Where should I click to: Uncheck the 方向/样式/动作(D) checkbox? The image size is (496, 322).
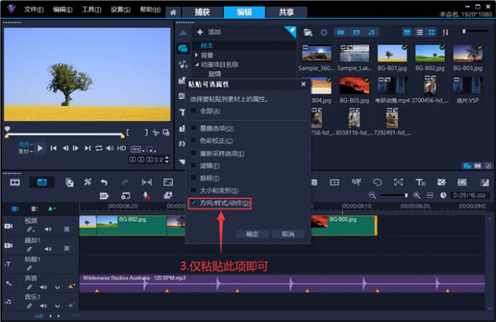coord(193,203)
